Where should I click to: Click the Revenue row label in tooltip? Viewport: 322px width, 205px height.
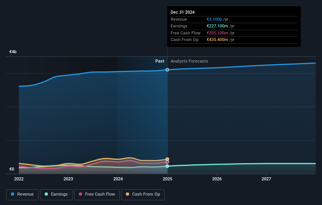tap(179, 19)
